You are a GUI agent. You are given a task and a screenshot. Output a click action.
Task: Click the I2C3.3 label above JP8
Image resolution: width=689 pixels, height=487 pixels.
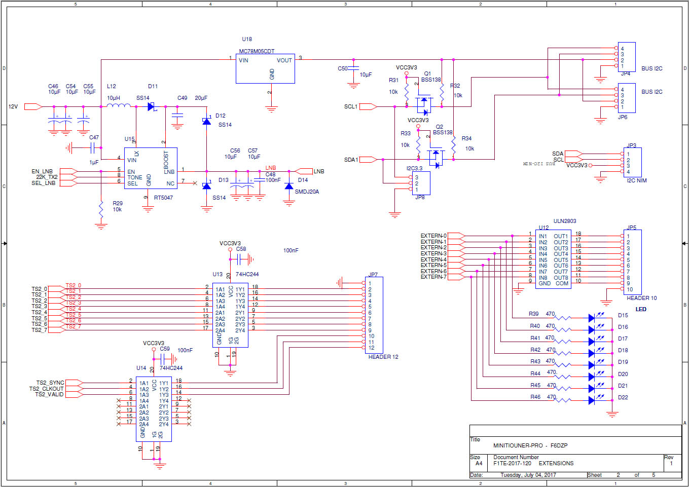coord(414,168)
